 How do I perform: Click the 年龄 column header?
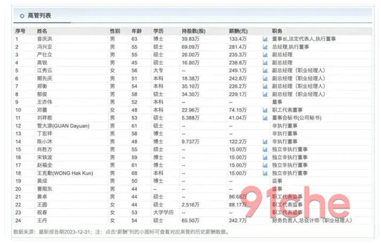click(x=137, y=32)
